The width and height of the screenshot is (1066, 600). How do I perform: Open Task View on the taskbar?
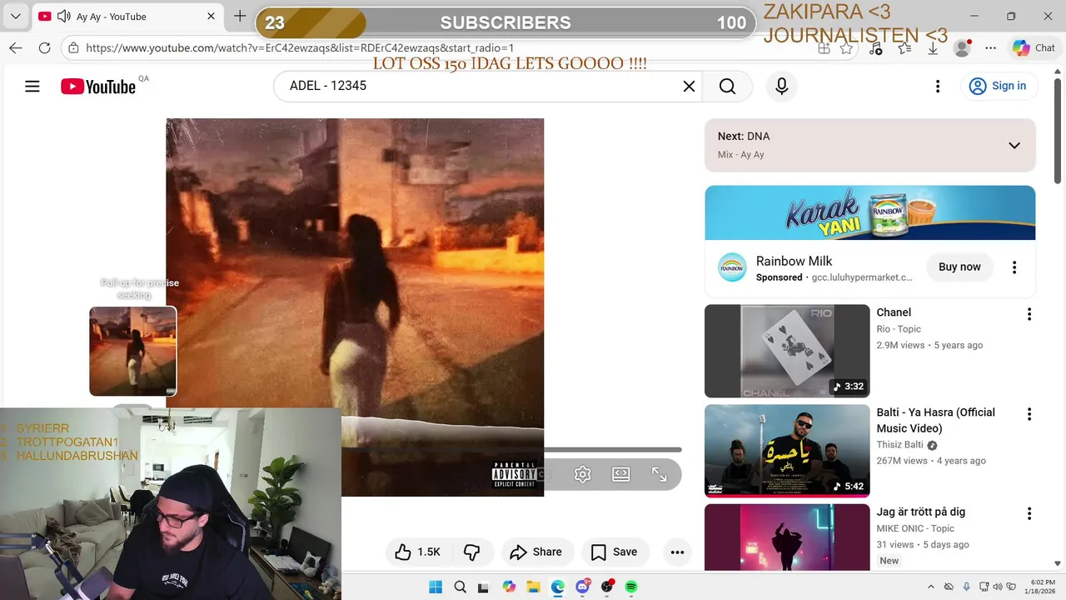[x=484, y=587]
